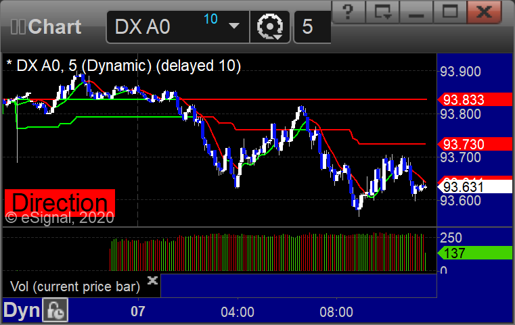Toggle the time scale lock clock icon
The width and height of the screenshot is (515, 325).
tap(55, 310)
